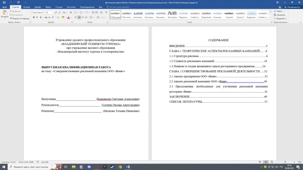Click the Windows taskbar search field
The height and width of the screenshot is (170, 303).
click(x=35, y=167)
